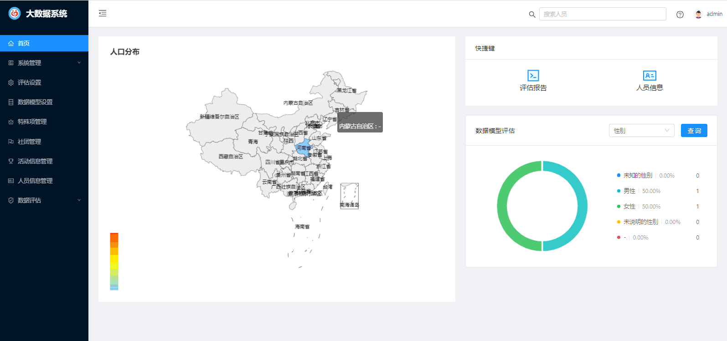
Task: Click the home icon beside 首页
Action: point(11,44)
